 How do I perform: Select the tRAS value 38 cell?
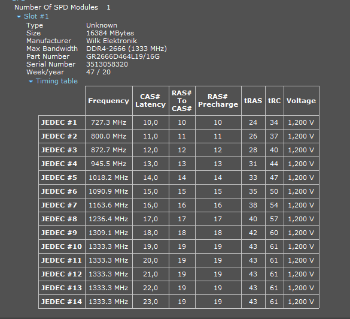click(x=253, y=205)
